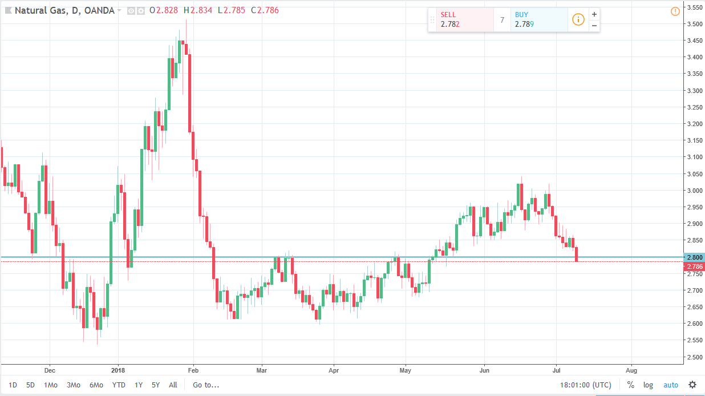Toggle the log scale option
705x396 pixels.
[648, 385]
